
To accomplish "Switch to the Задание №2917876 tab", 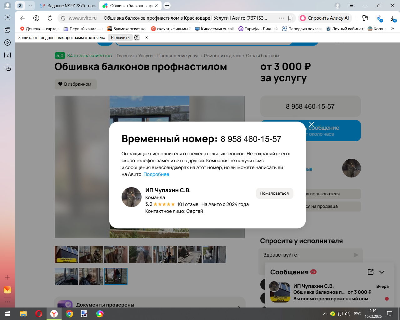I will (68, 6).
